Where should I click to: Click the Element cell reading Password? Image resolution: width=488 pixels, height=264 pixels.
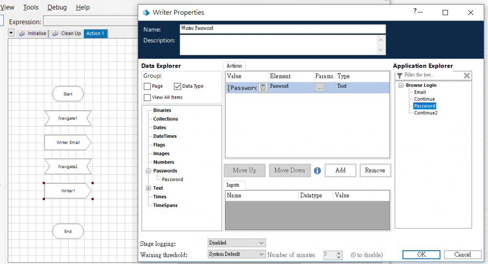[x=291, y=88]
